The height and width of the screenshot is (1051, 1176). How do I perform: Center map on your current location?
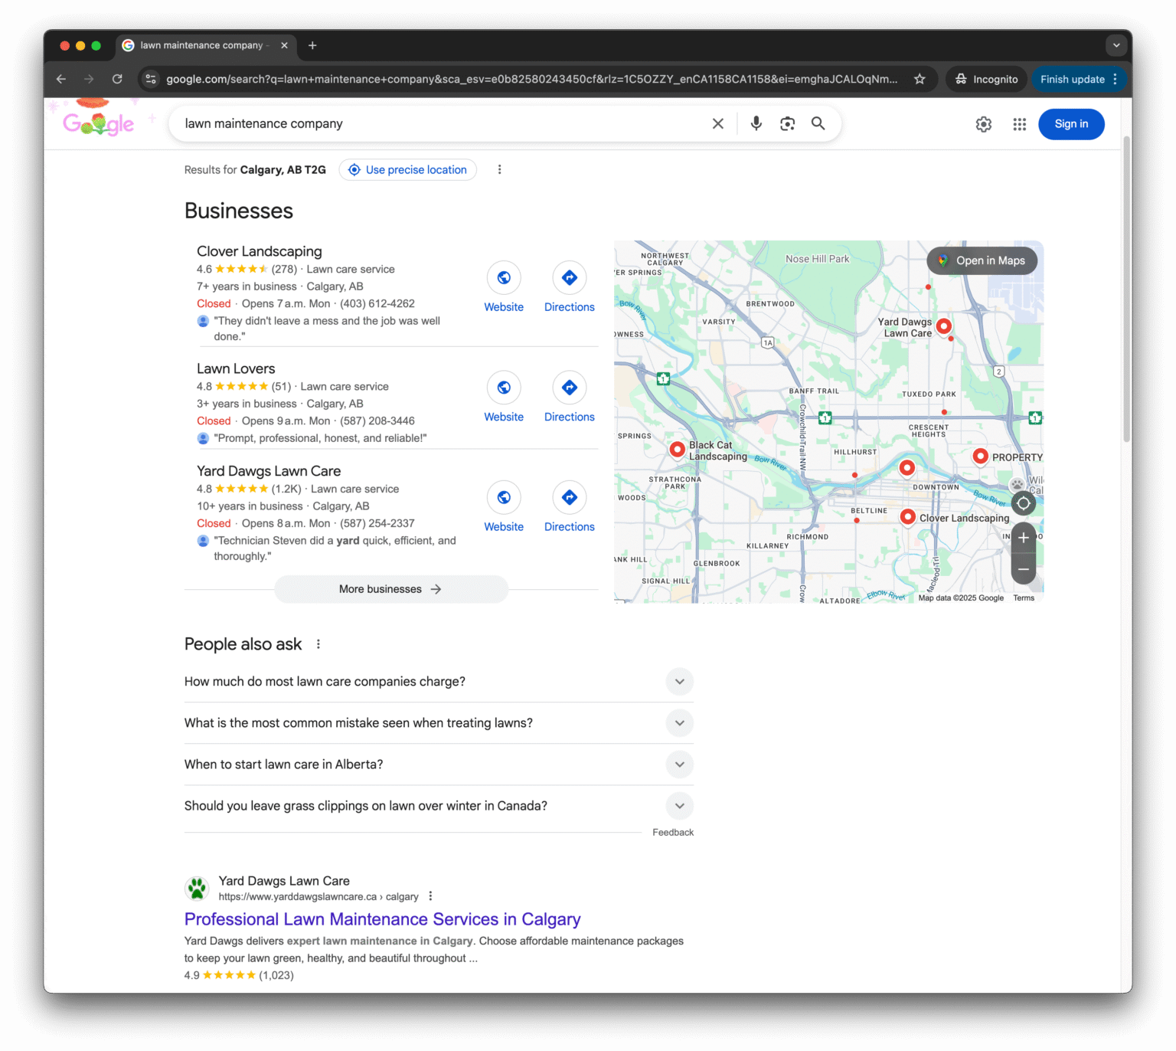coord(1024,503)
